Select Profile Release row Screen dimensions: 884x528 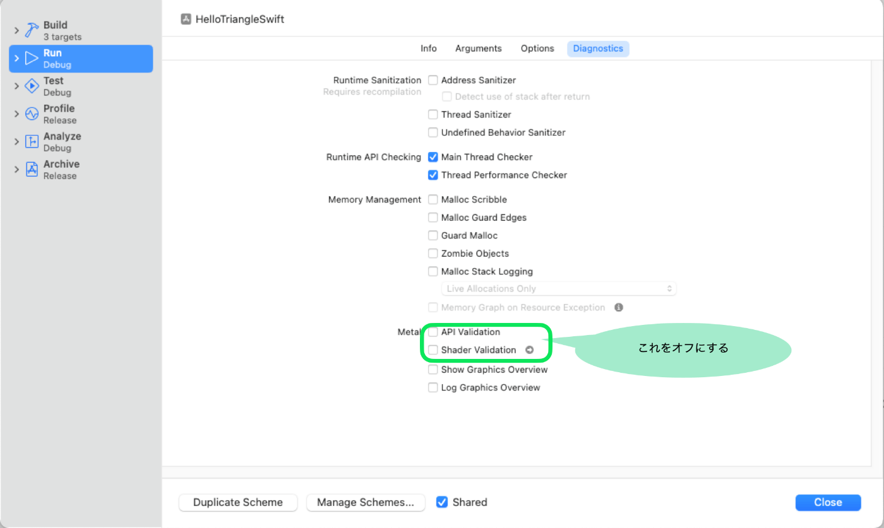[x=81, y=114]
